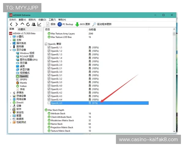Check the unchecked OpenGL 4.5 checkbox
The height and width of the screenshot is (147, 184).
pos(49,103)
